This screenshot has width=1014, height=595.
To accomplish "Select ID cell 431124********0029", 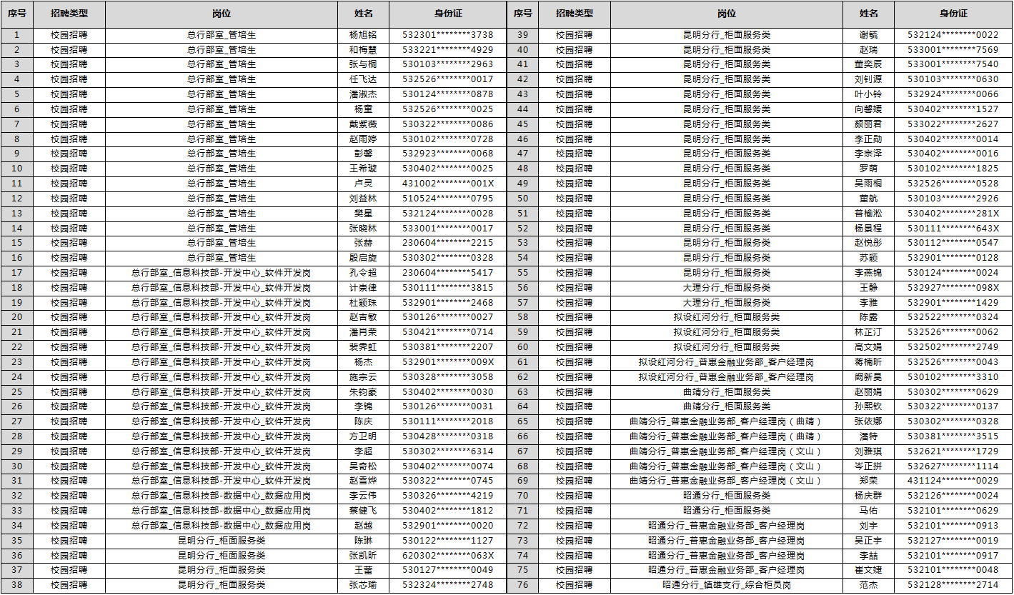I will point(953,481).
